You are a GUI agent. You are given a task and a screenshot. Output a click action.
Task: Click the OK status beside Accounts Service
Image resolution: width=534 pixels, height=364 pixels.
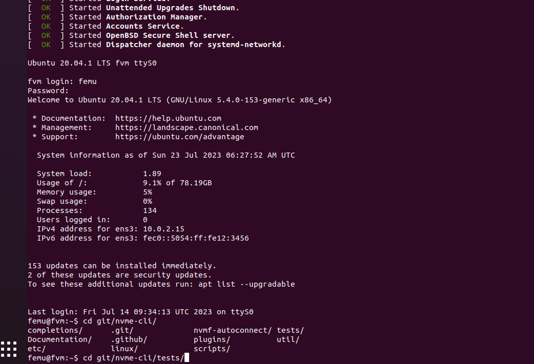click(x=46, y=26)
